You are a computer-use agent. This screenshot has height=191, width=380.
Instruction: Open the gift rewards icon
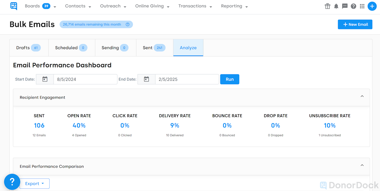point(327,6)
